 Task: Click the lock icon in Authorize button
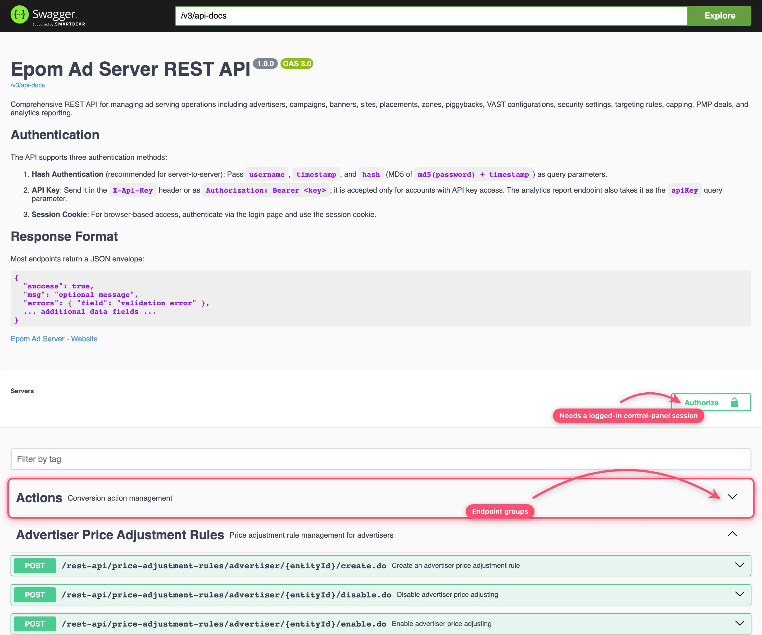coord(734,402)
